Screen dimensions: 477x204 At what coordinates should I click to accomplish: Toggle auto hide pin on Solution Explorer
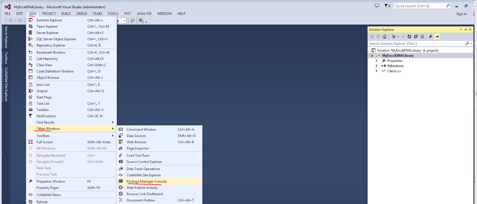pos(465,30)
